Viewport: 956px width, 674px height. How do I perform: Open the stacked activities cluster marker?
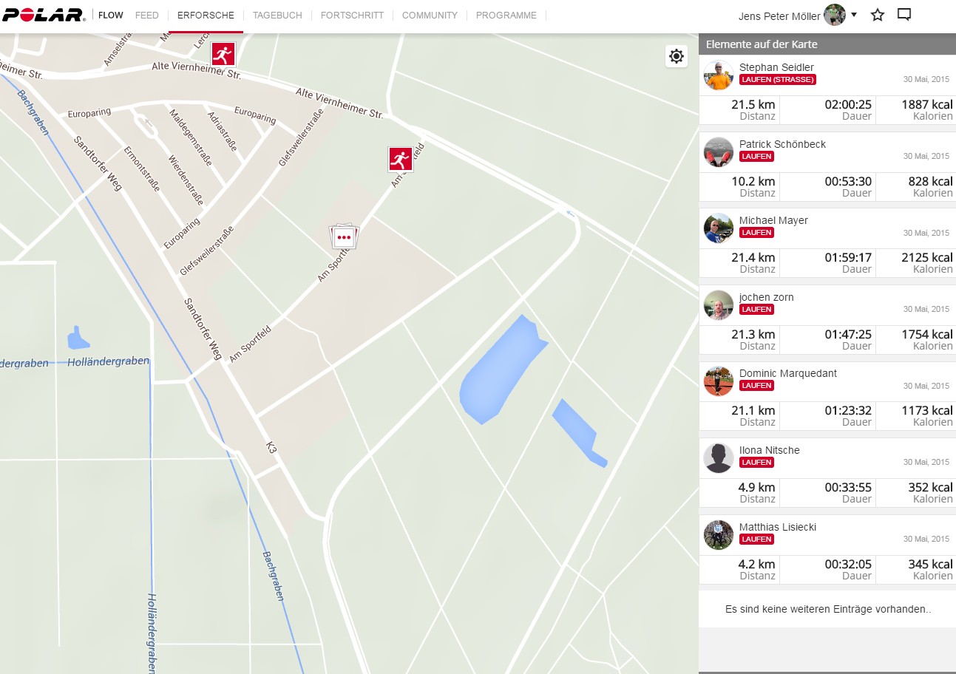tap(343, 236)
